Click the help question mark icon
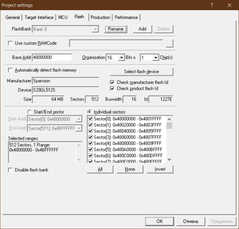Image resolution: width=239 pixels, height=229 pixels. click(212, 5)
